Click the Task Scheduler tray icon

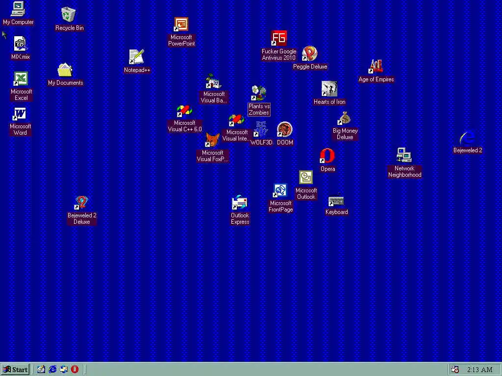[455, 370]
